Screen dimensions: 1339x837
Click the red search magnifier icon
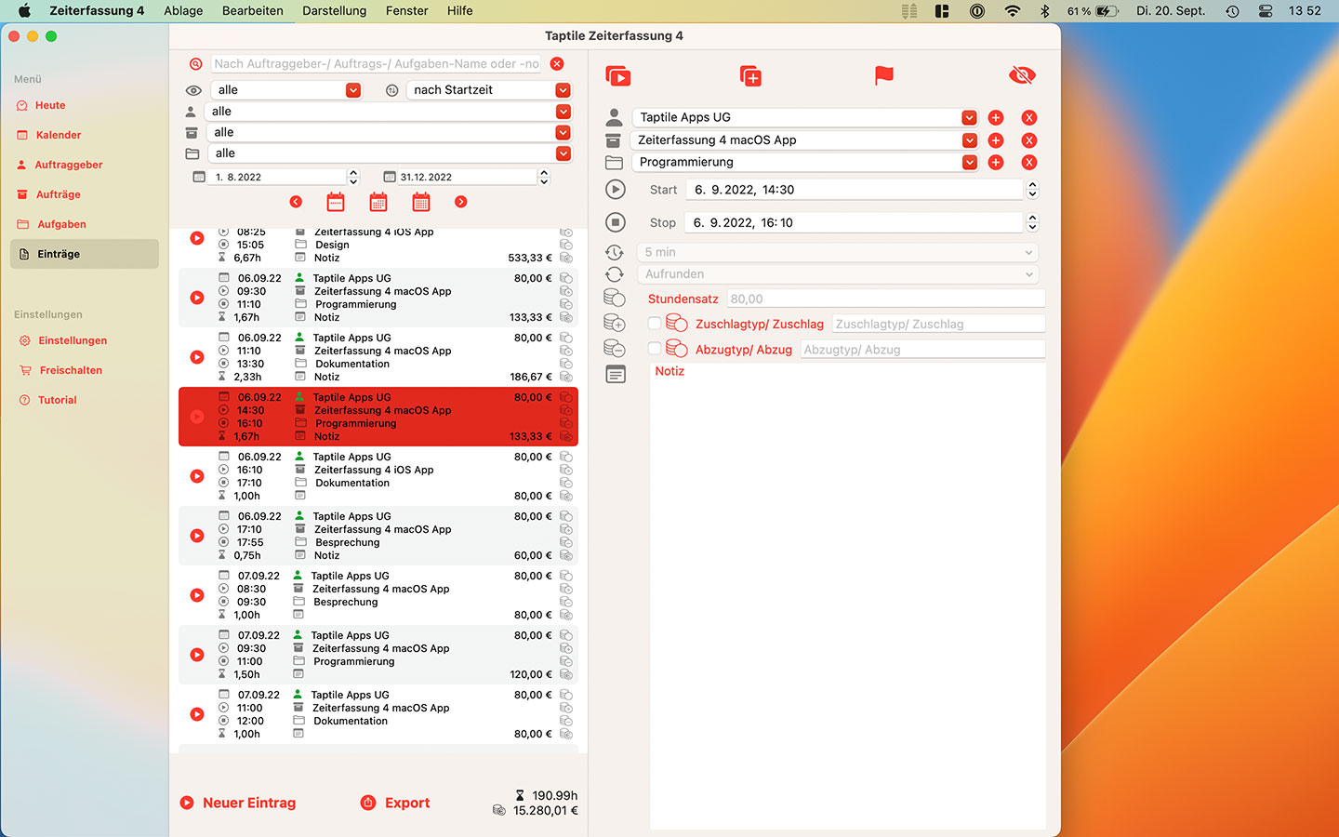196,64
